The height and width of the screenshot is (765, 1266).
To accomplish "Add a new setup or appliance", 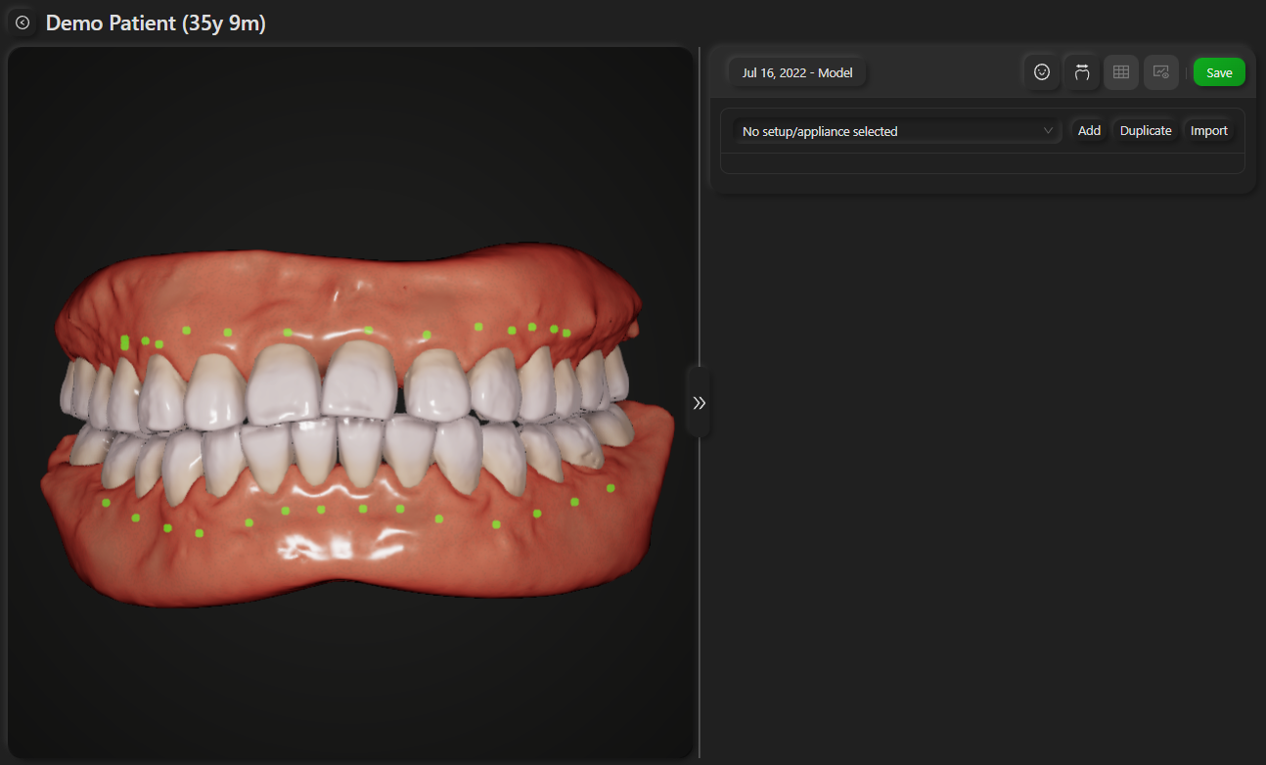I will pos(1089,131).
